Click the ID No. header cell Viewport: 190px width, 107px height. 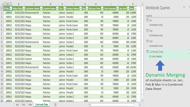pos(8,8)
